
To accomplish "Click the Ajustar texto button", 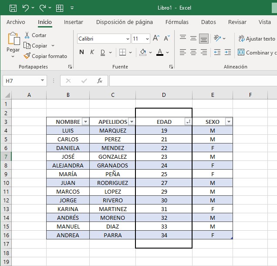I will [x=257, y=38].
